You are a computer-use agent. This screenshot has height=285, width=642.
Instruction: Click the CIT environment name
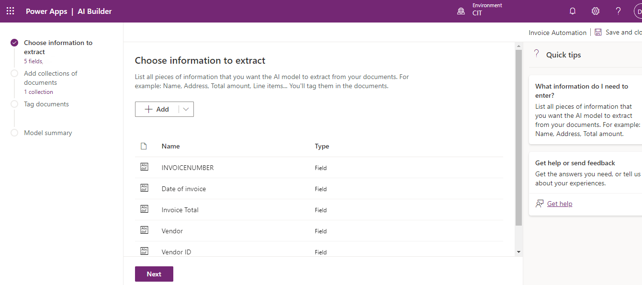pyautogui.click(x=477, y=13)
